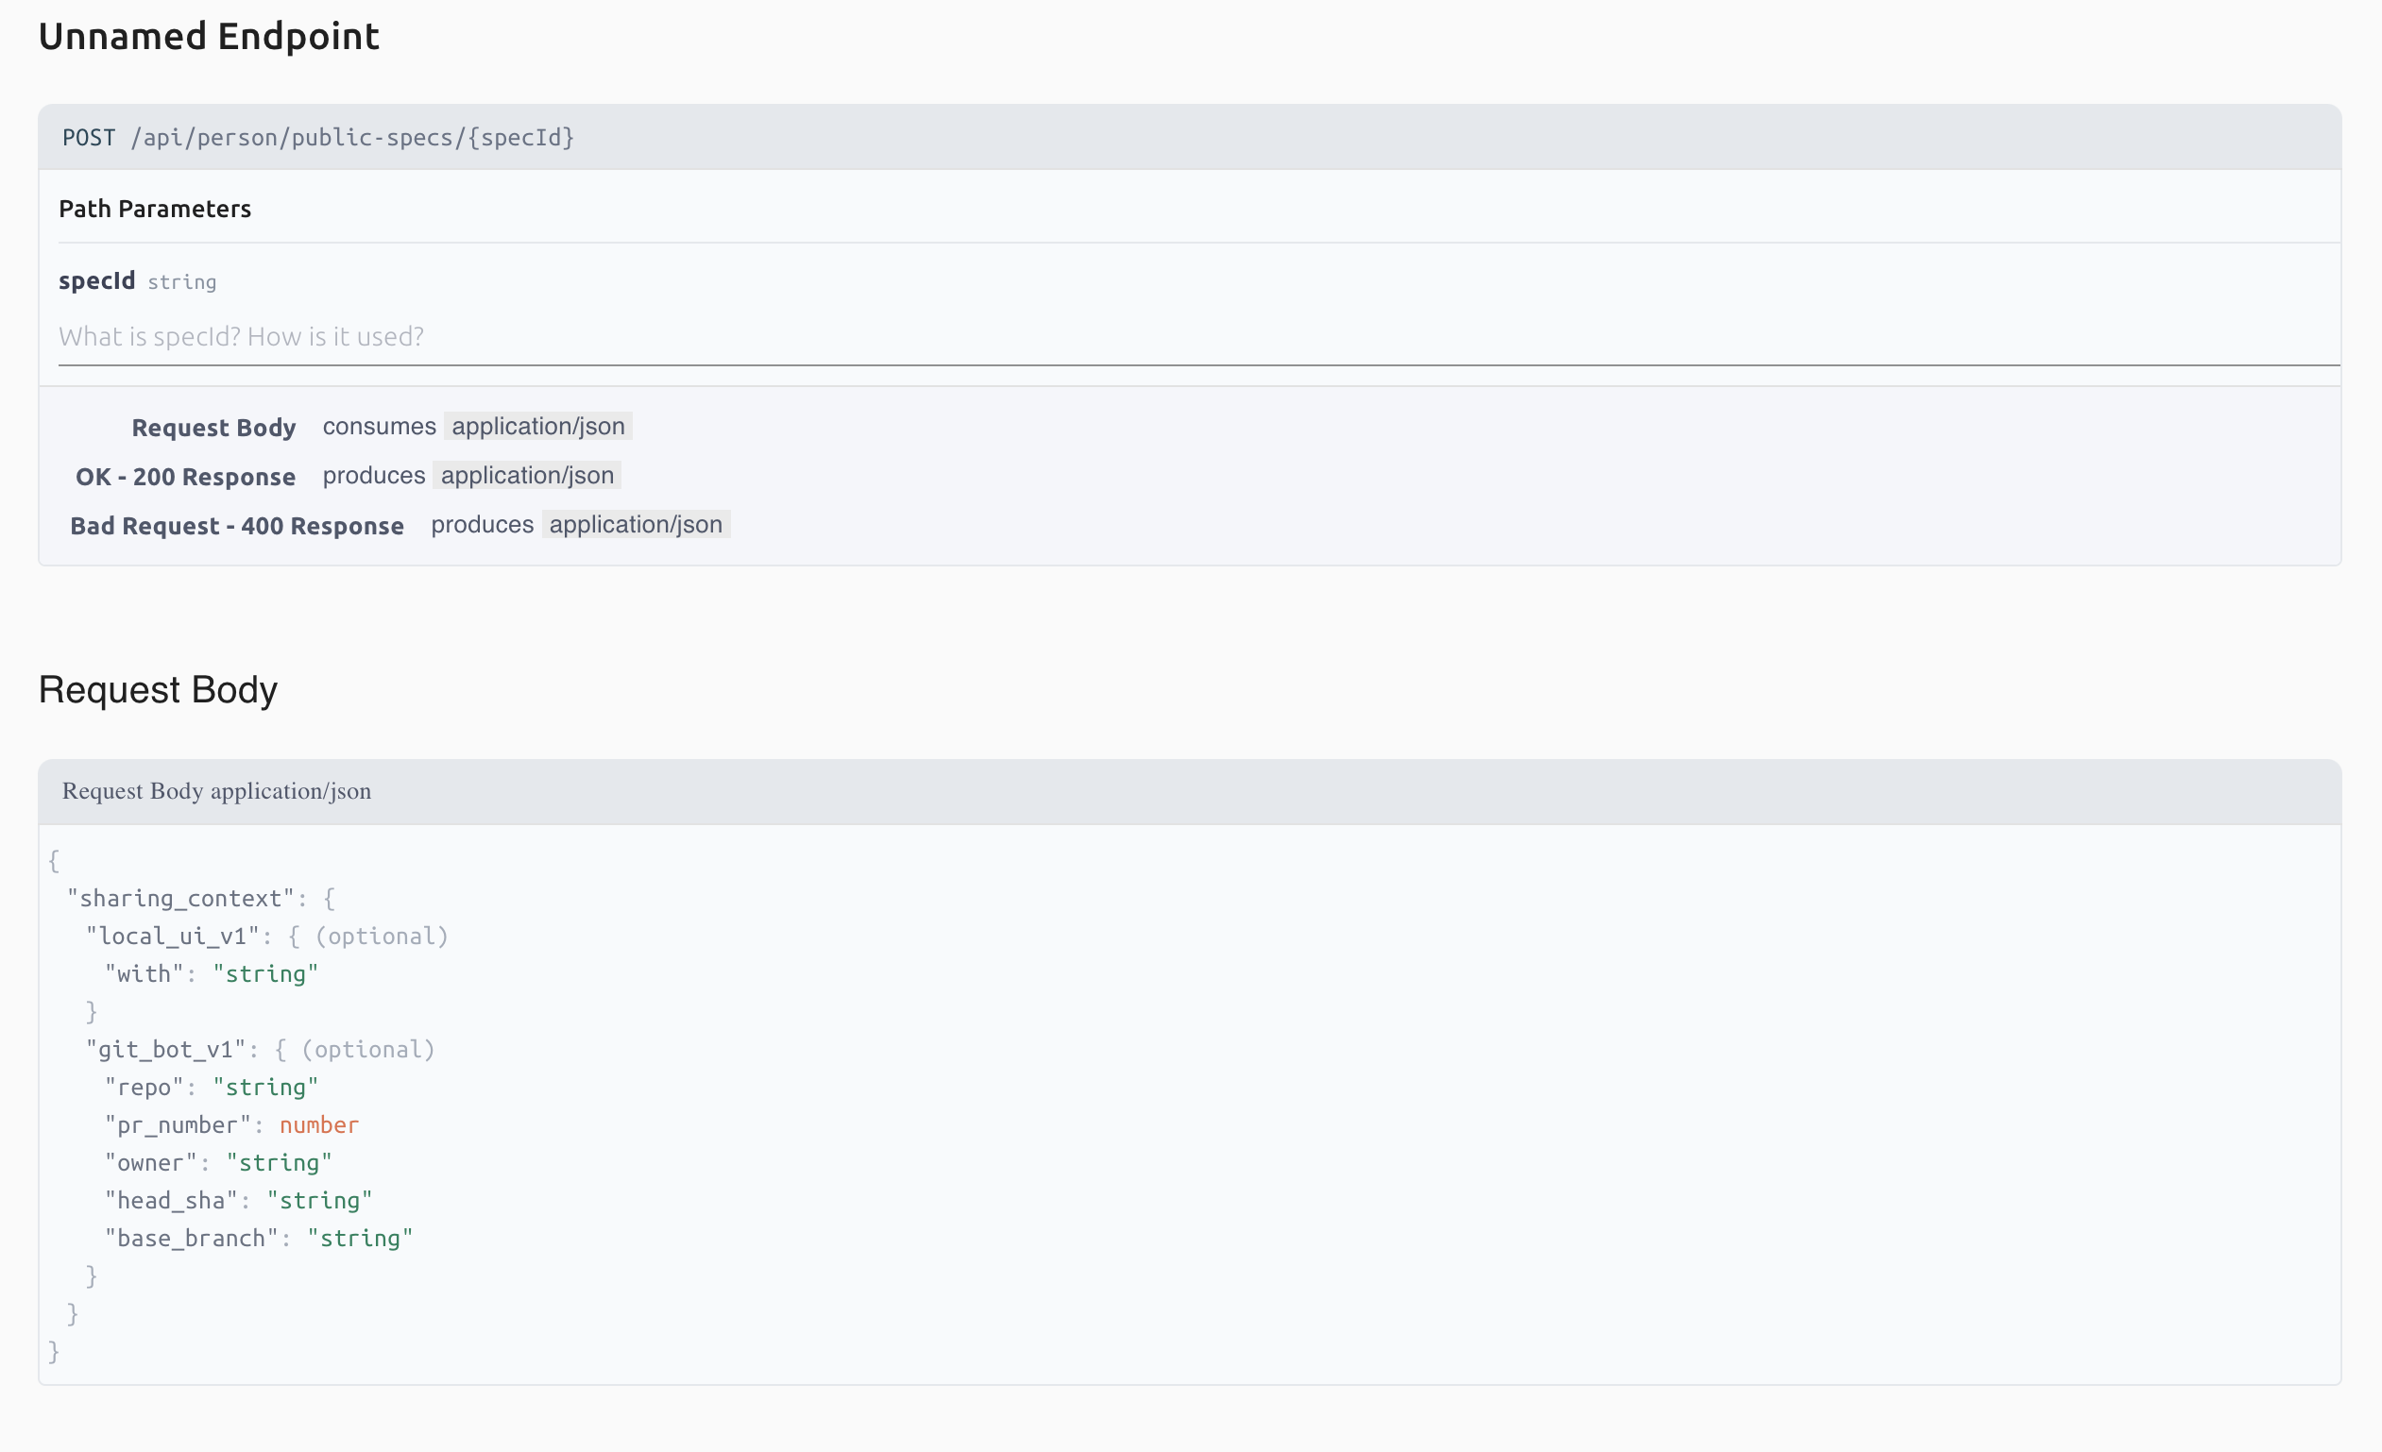Open the Request Body consumes application/json badge
Viewport: 2382px width, 1452px height.
(x=537, y=426)
